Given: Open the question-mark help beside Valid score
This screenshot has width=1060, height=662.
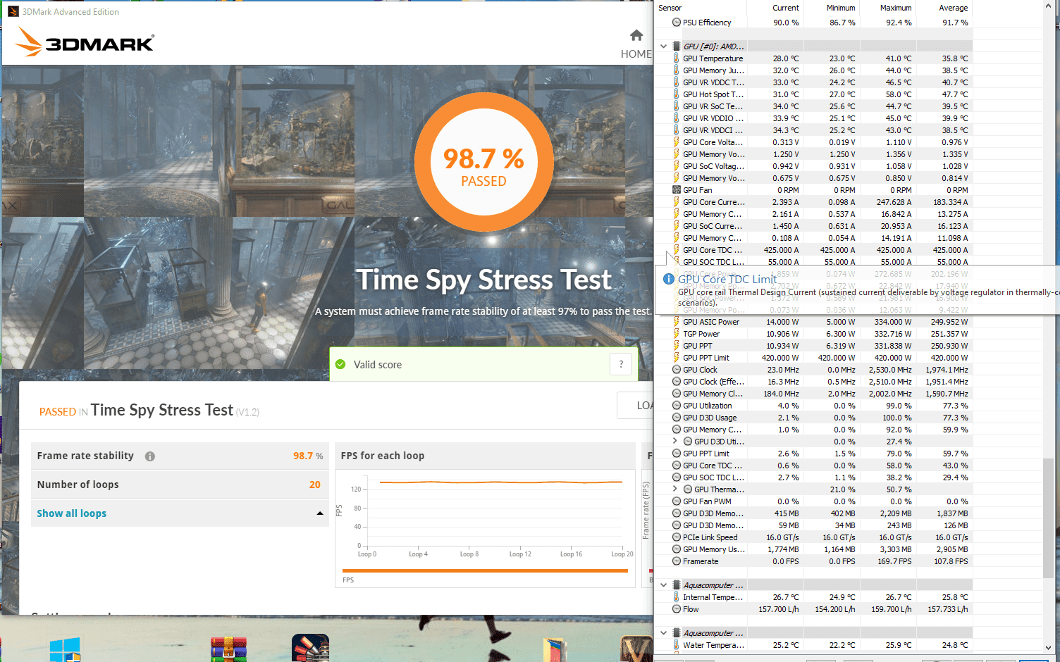Looking at the screenshot, I should tap(621, 364).
